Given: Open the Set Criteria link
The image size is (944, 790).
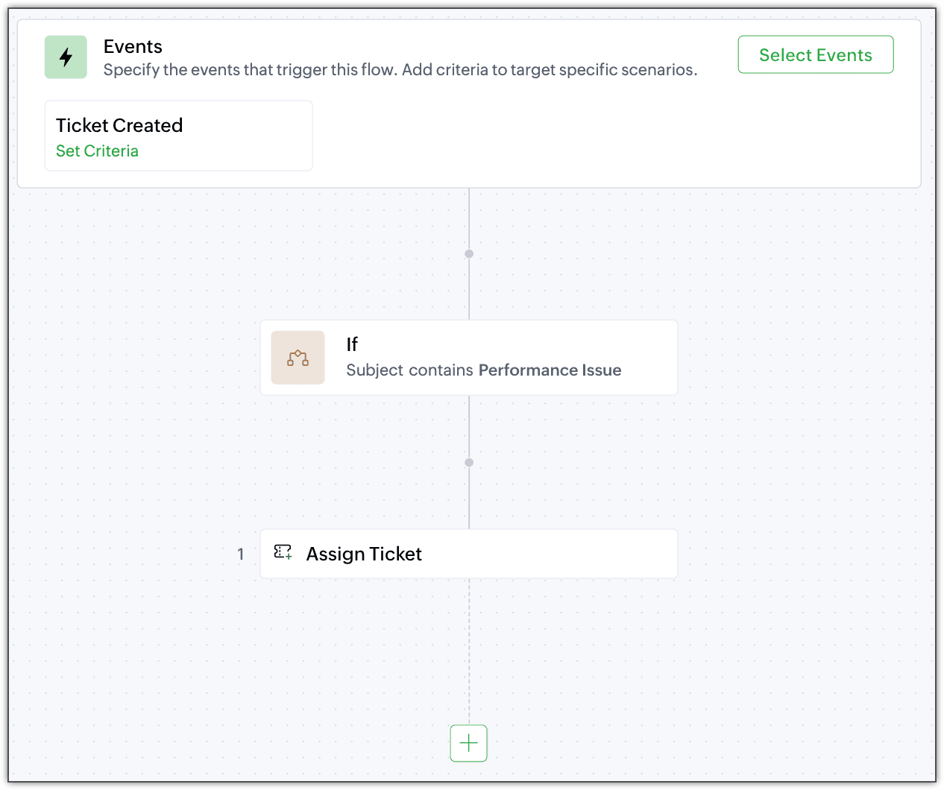Looking at the screenshot, I should [x=97, y=151].
